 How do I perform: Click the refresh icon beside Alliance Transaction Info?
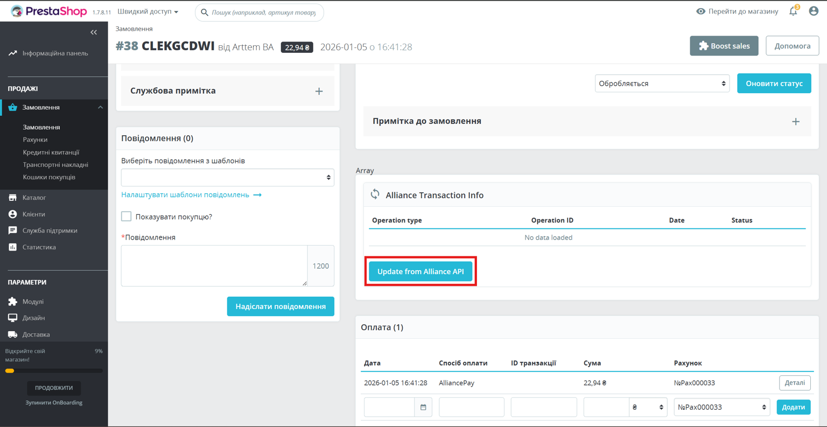click(x=375, y=194)
